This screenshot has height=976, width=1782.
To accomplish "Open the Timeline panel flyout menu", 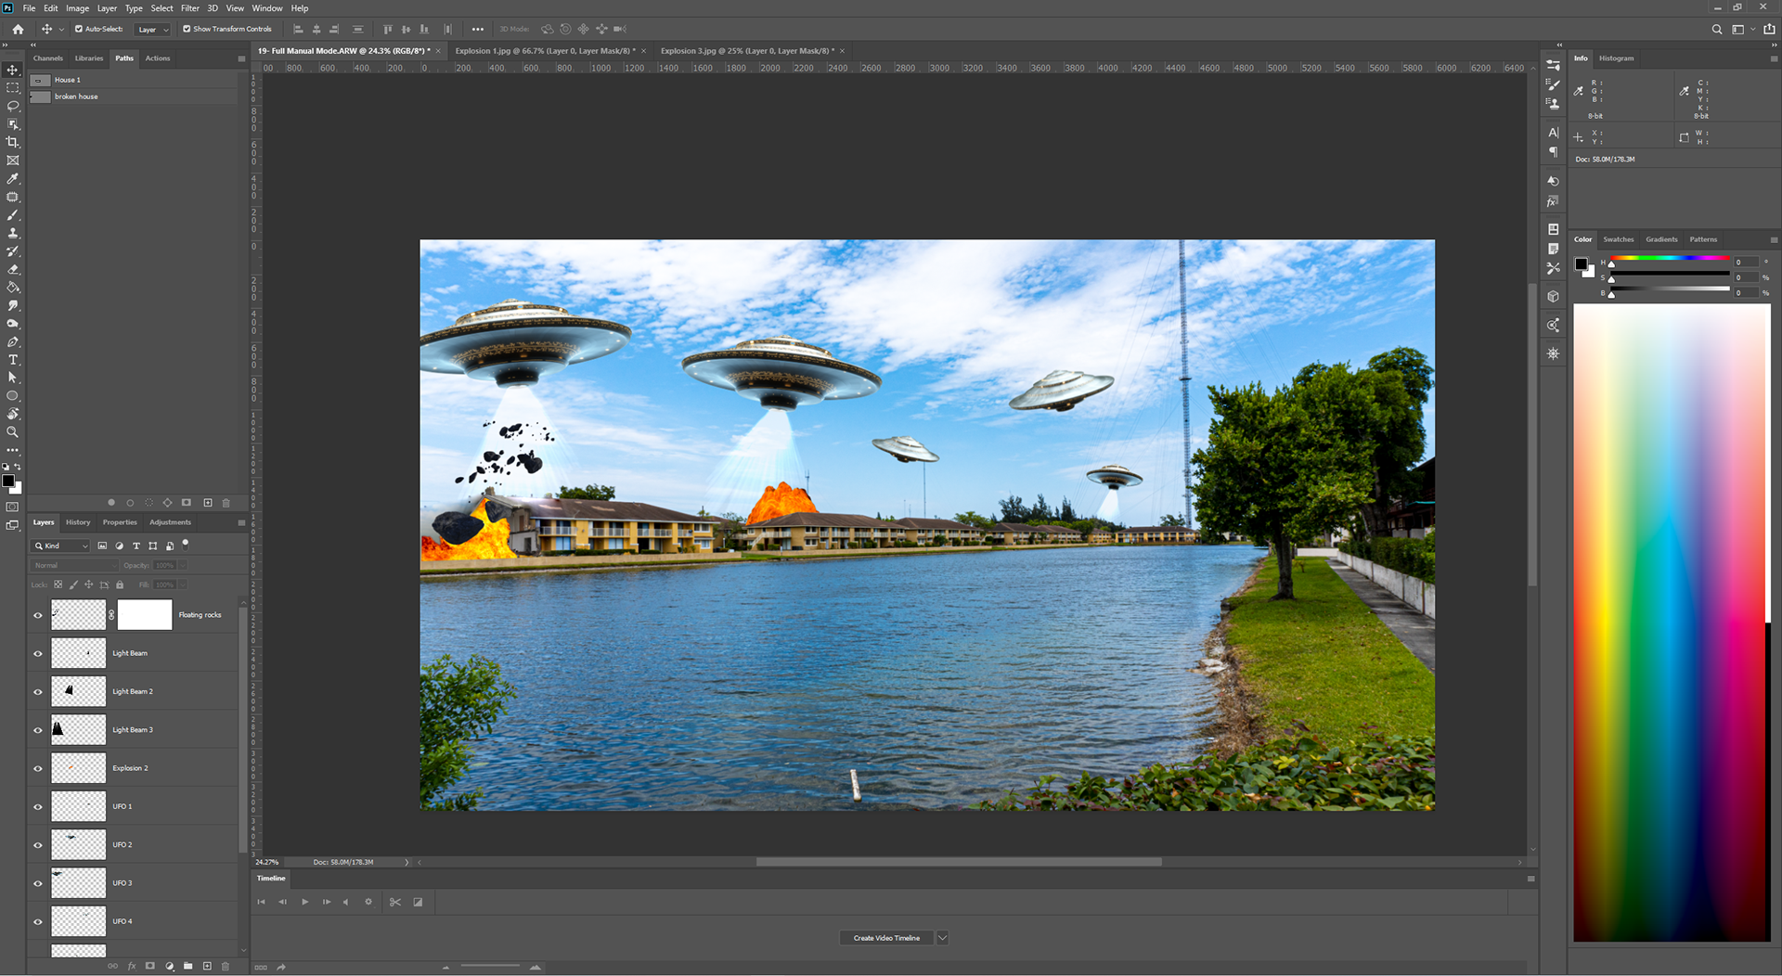I will pyautogui.click(x=1530, y=879).
